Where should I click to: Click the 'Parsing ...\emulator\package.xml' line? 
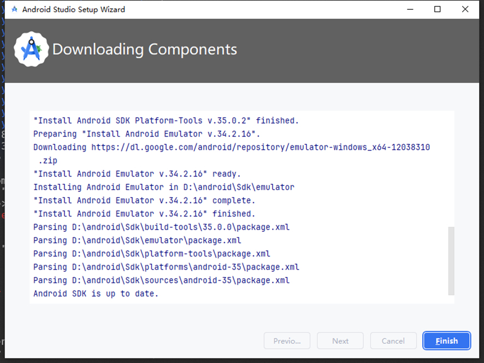137,241
